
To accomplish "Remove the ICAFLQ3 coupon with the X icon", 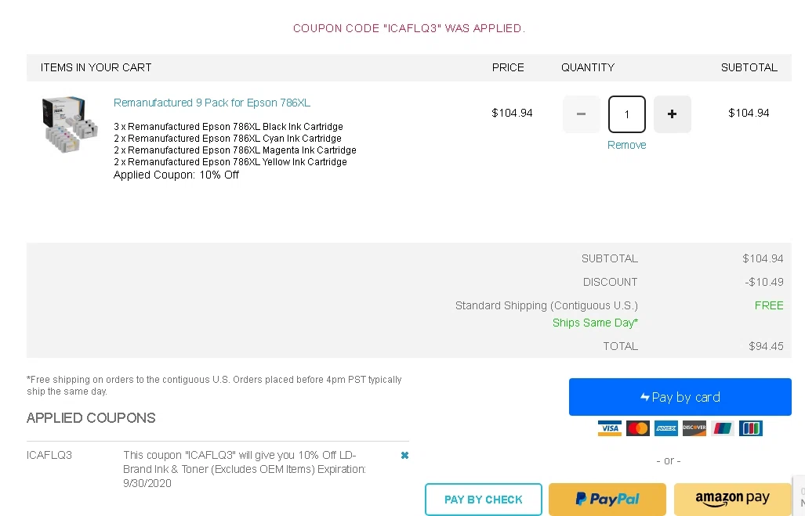I will coord(404,455).
